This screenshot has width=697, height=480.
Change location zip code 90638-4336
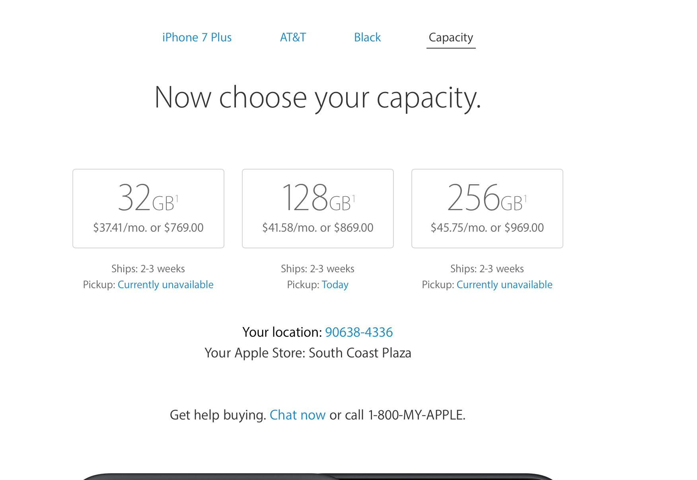coord(359,332)
